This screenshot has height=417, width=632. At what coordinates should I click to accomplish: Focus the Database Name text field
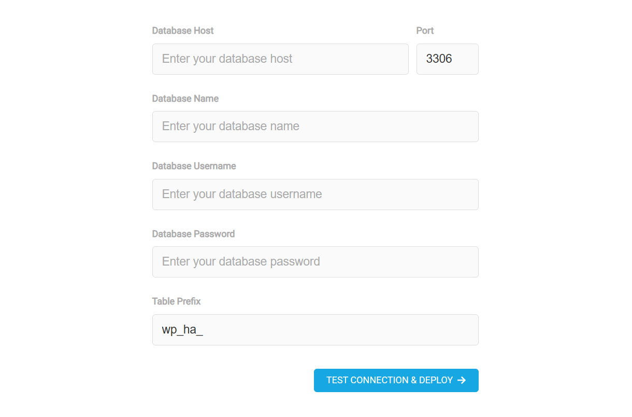(315, 127)
